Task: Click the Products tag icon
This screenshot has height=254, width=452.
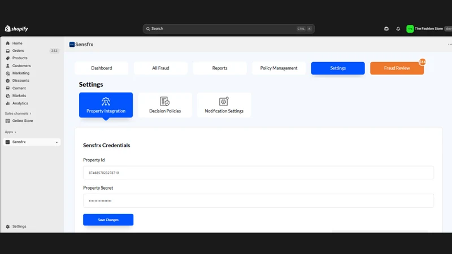Action: point(8,58)
